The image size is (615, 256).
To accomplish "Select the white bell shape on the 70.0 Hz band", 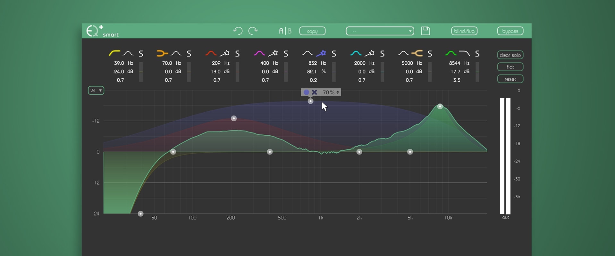I will click(x=176, y=53).
